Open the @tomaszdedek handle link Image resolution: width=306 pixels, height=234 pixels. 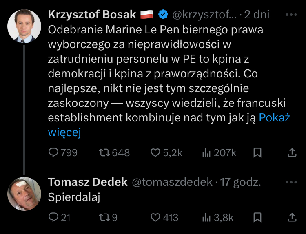171,182
